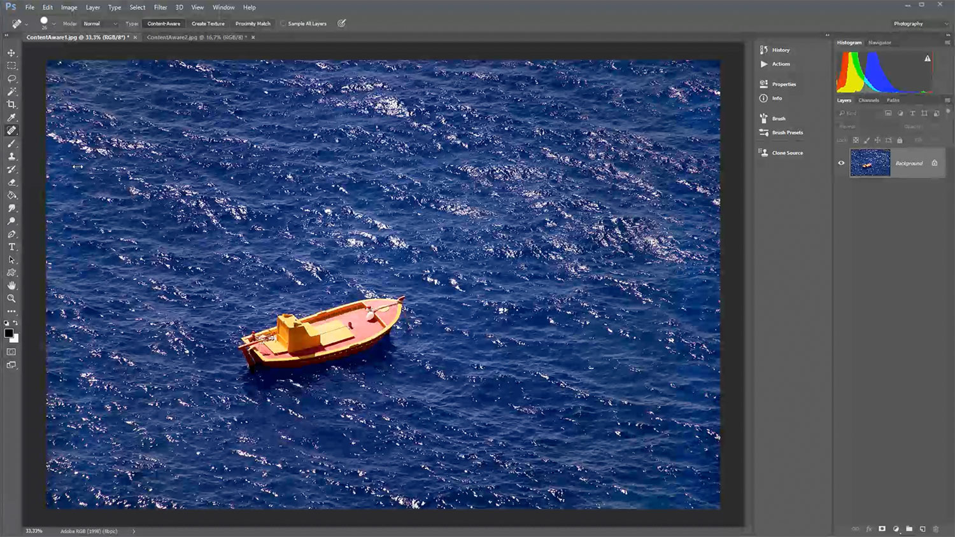Select the Lasso tool
Viewport: 955px width, 537px height.
(11, 79)
